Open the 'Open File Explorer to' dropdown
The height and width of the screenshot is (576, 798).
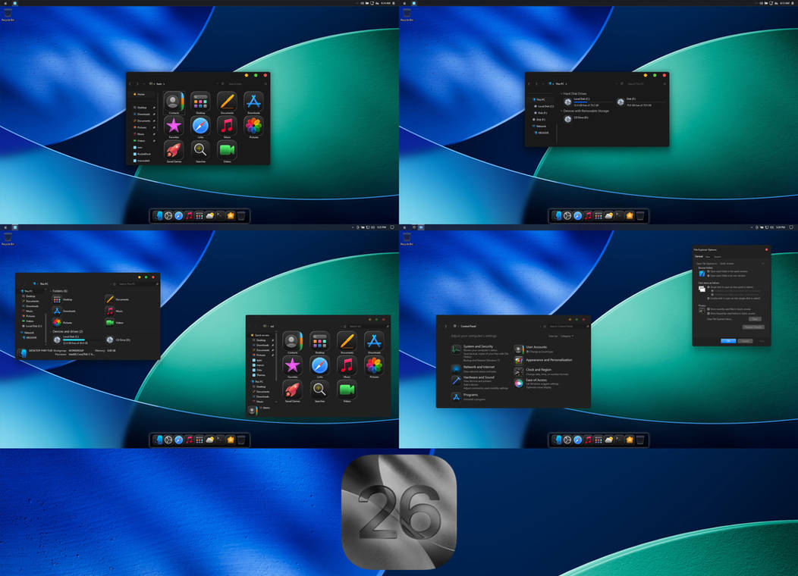(742, 263)
